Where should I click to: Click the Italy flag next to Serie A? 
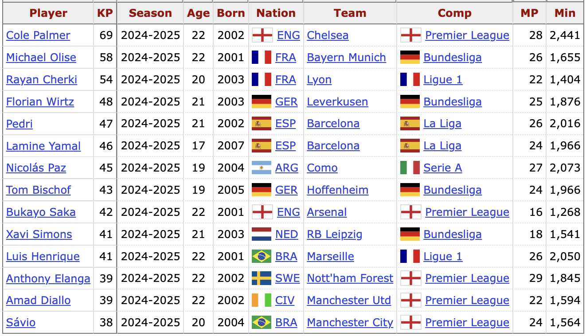[x=410, y=168]
